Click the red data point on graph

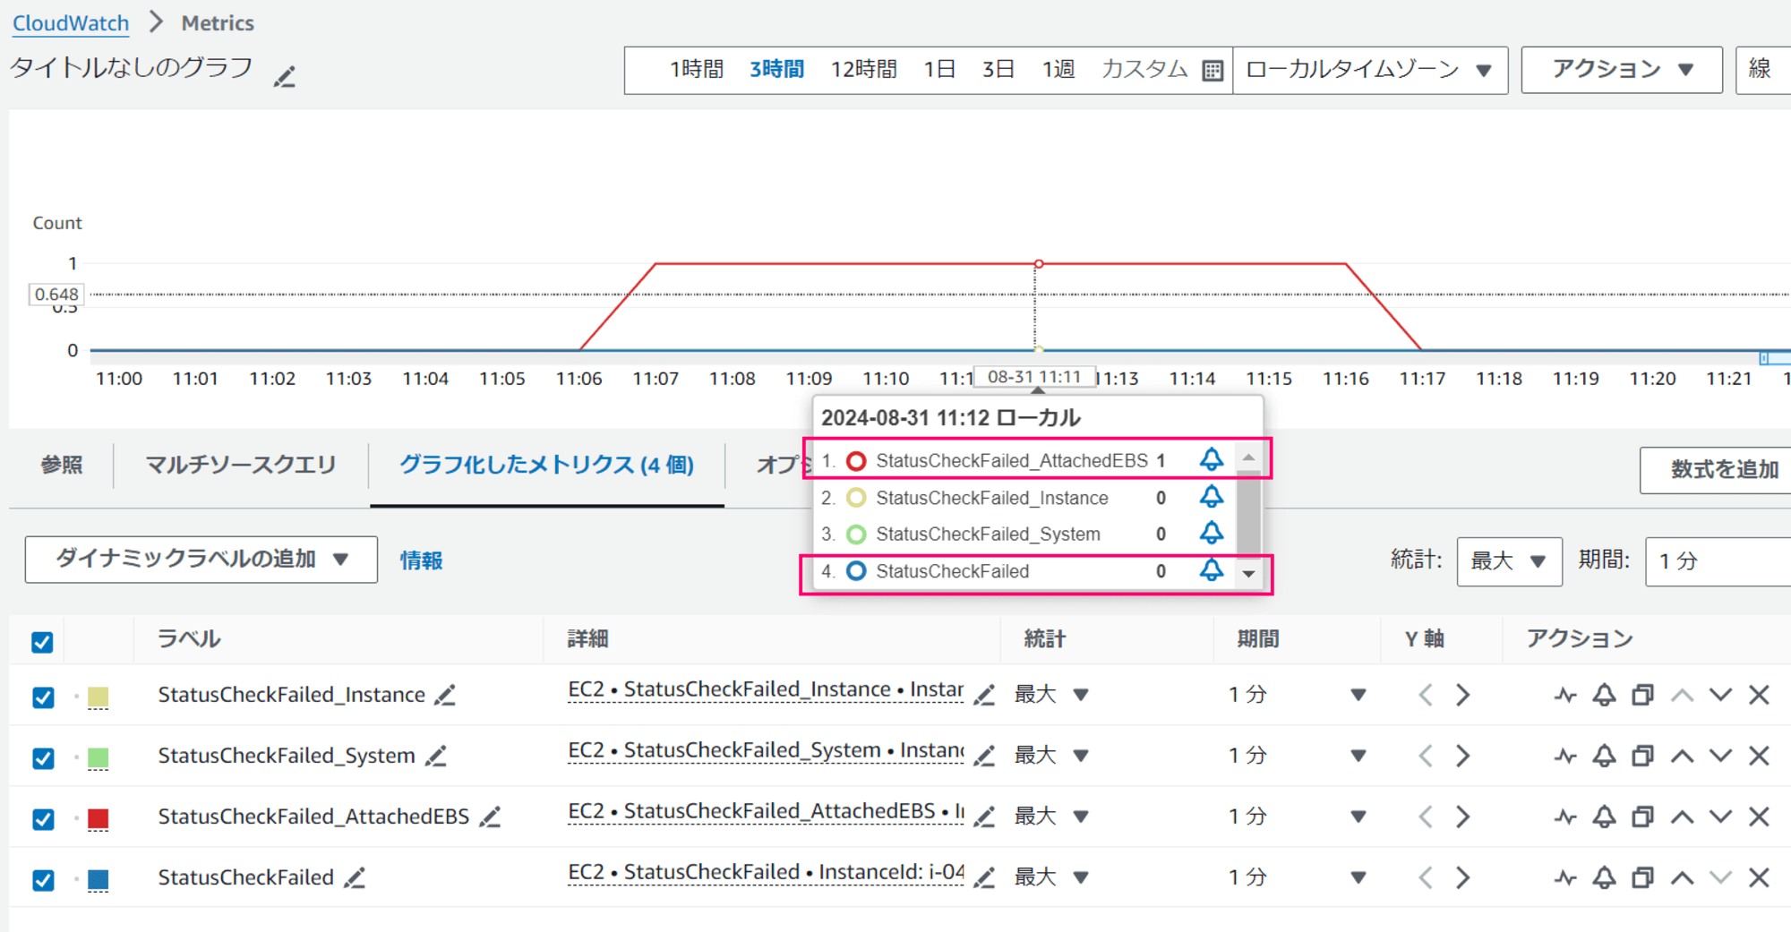[1039, 264]
